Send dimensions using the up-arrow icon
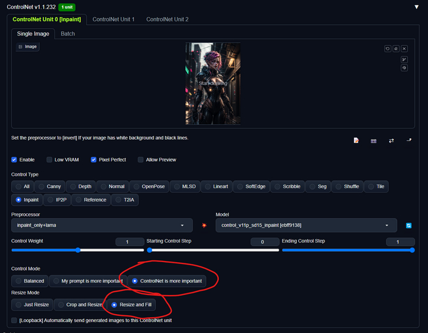The width and height of the screenshot is (428, 333). pos(409,140)
